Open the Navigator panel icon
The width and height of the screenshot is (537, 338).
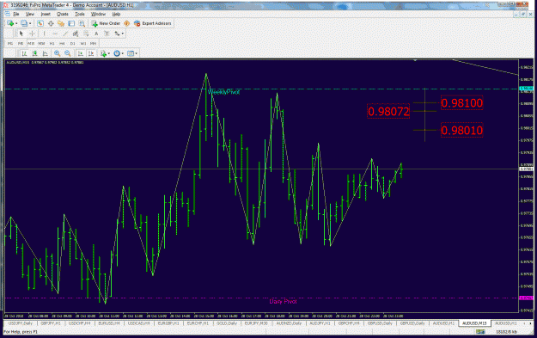pos(61,23)
